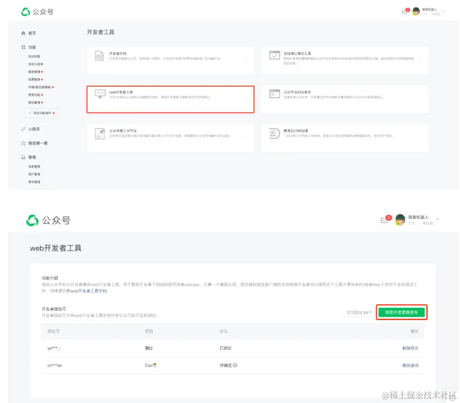
Task: Click the 开发者工具 page heading
Action: 100,32
